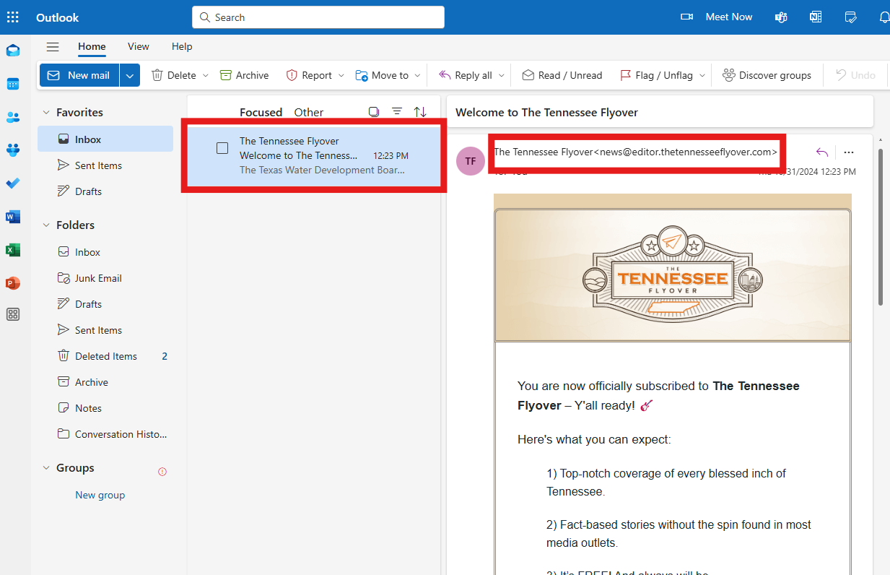Open the Filter icon in message list

tap(397, 112)
